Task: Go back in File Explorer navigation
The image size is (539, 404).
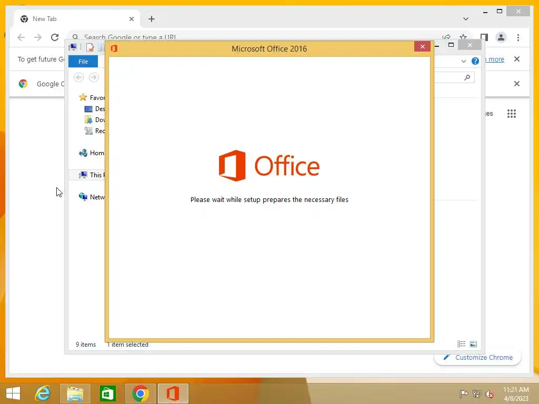Action: click(79, 77)
